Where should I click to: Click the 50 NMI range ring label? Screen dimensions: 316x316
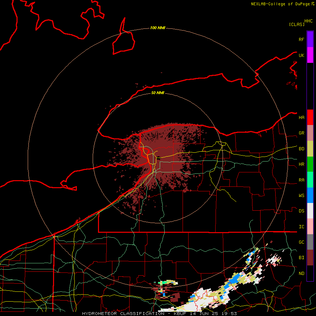pos(158,93)
